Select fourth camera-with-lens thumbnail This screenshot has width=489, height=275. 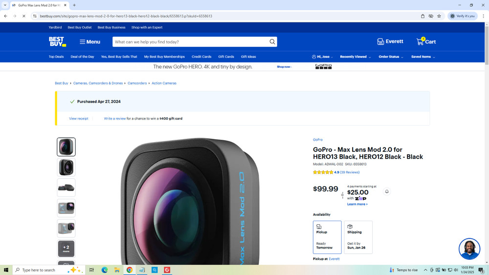(x=66, y=208)
